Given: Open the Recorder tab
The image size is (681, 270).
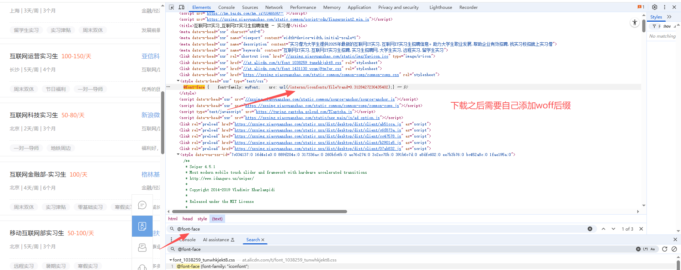Looking at the screenshot, I should 468,7.
